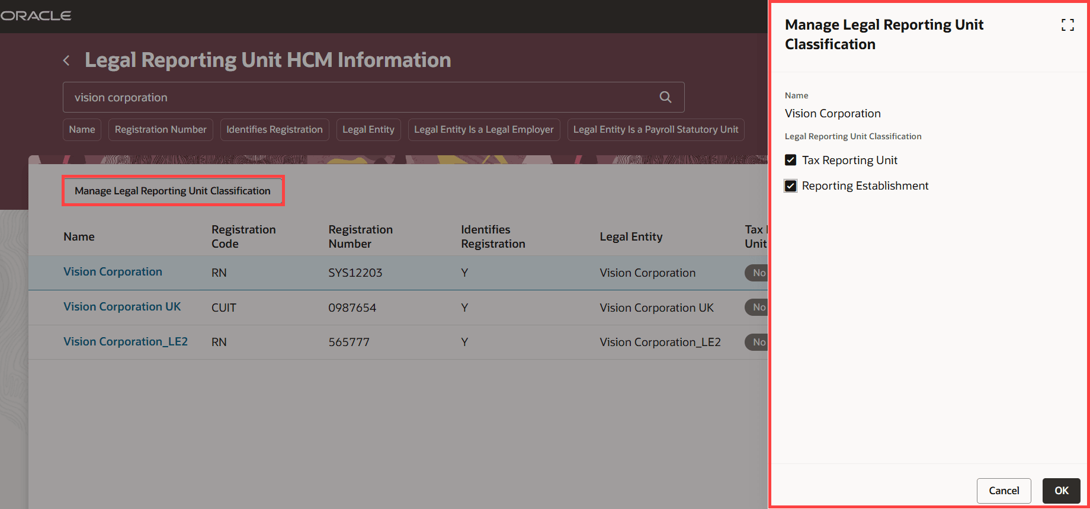
Task: Click the Name column header
Action: tap(79, 237)
